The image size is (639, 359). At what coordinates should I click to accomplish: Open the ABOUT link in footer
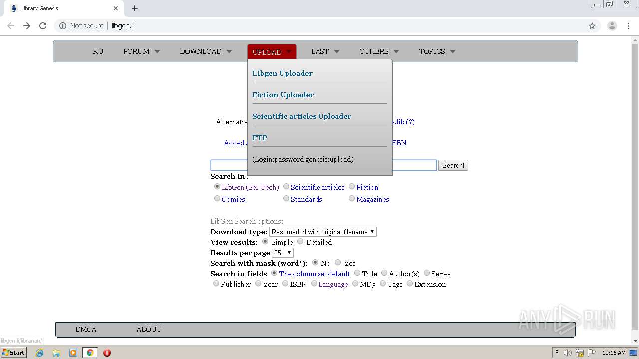149,329
